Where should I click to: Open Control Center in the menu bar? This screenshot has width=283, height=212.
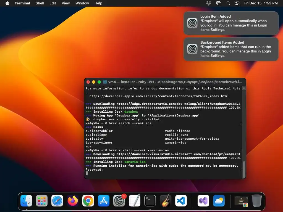click(x=237, y=3)
